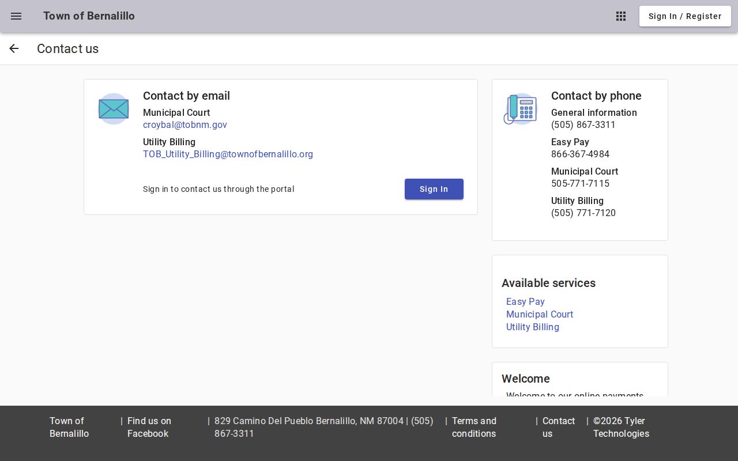The image size is (738, 461).
Task: Select Easy Pay number 866-367-4984
Action: [580, 154]
